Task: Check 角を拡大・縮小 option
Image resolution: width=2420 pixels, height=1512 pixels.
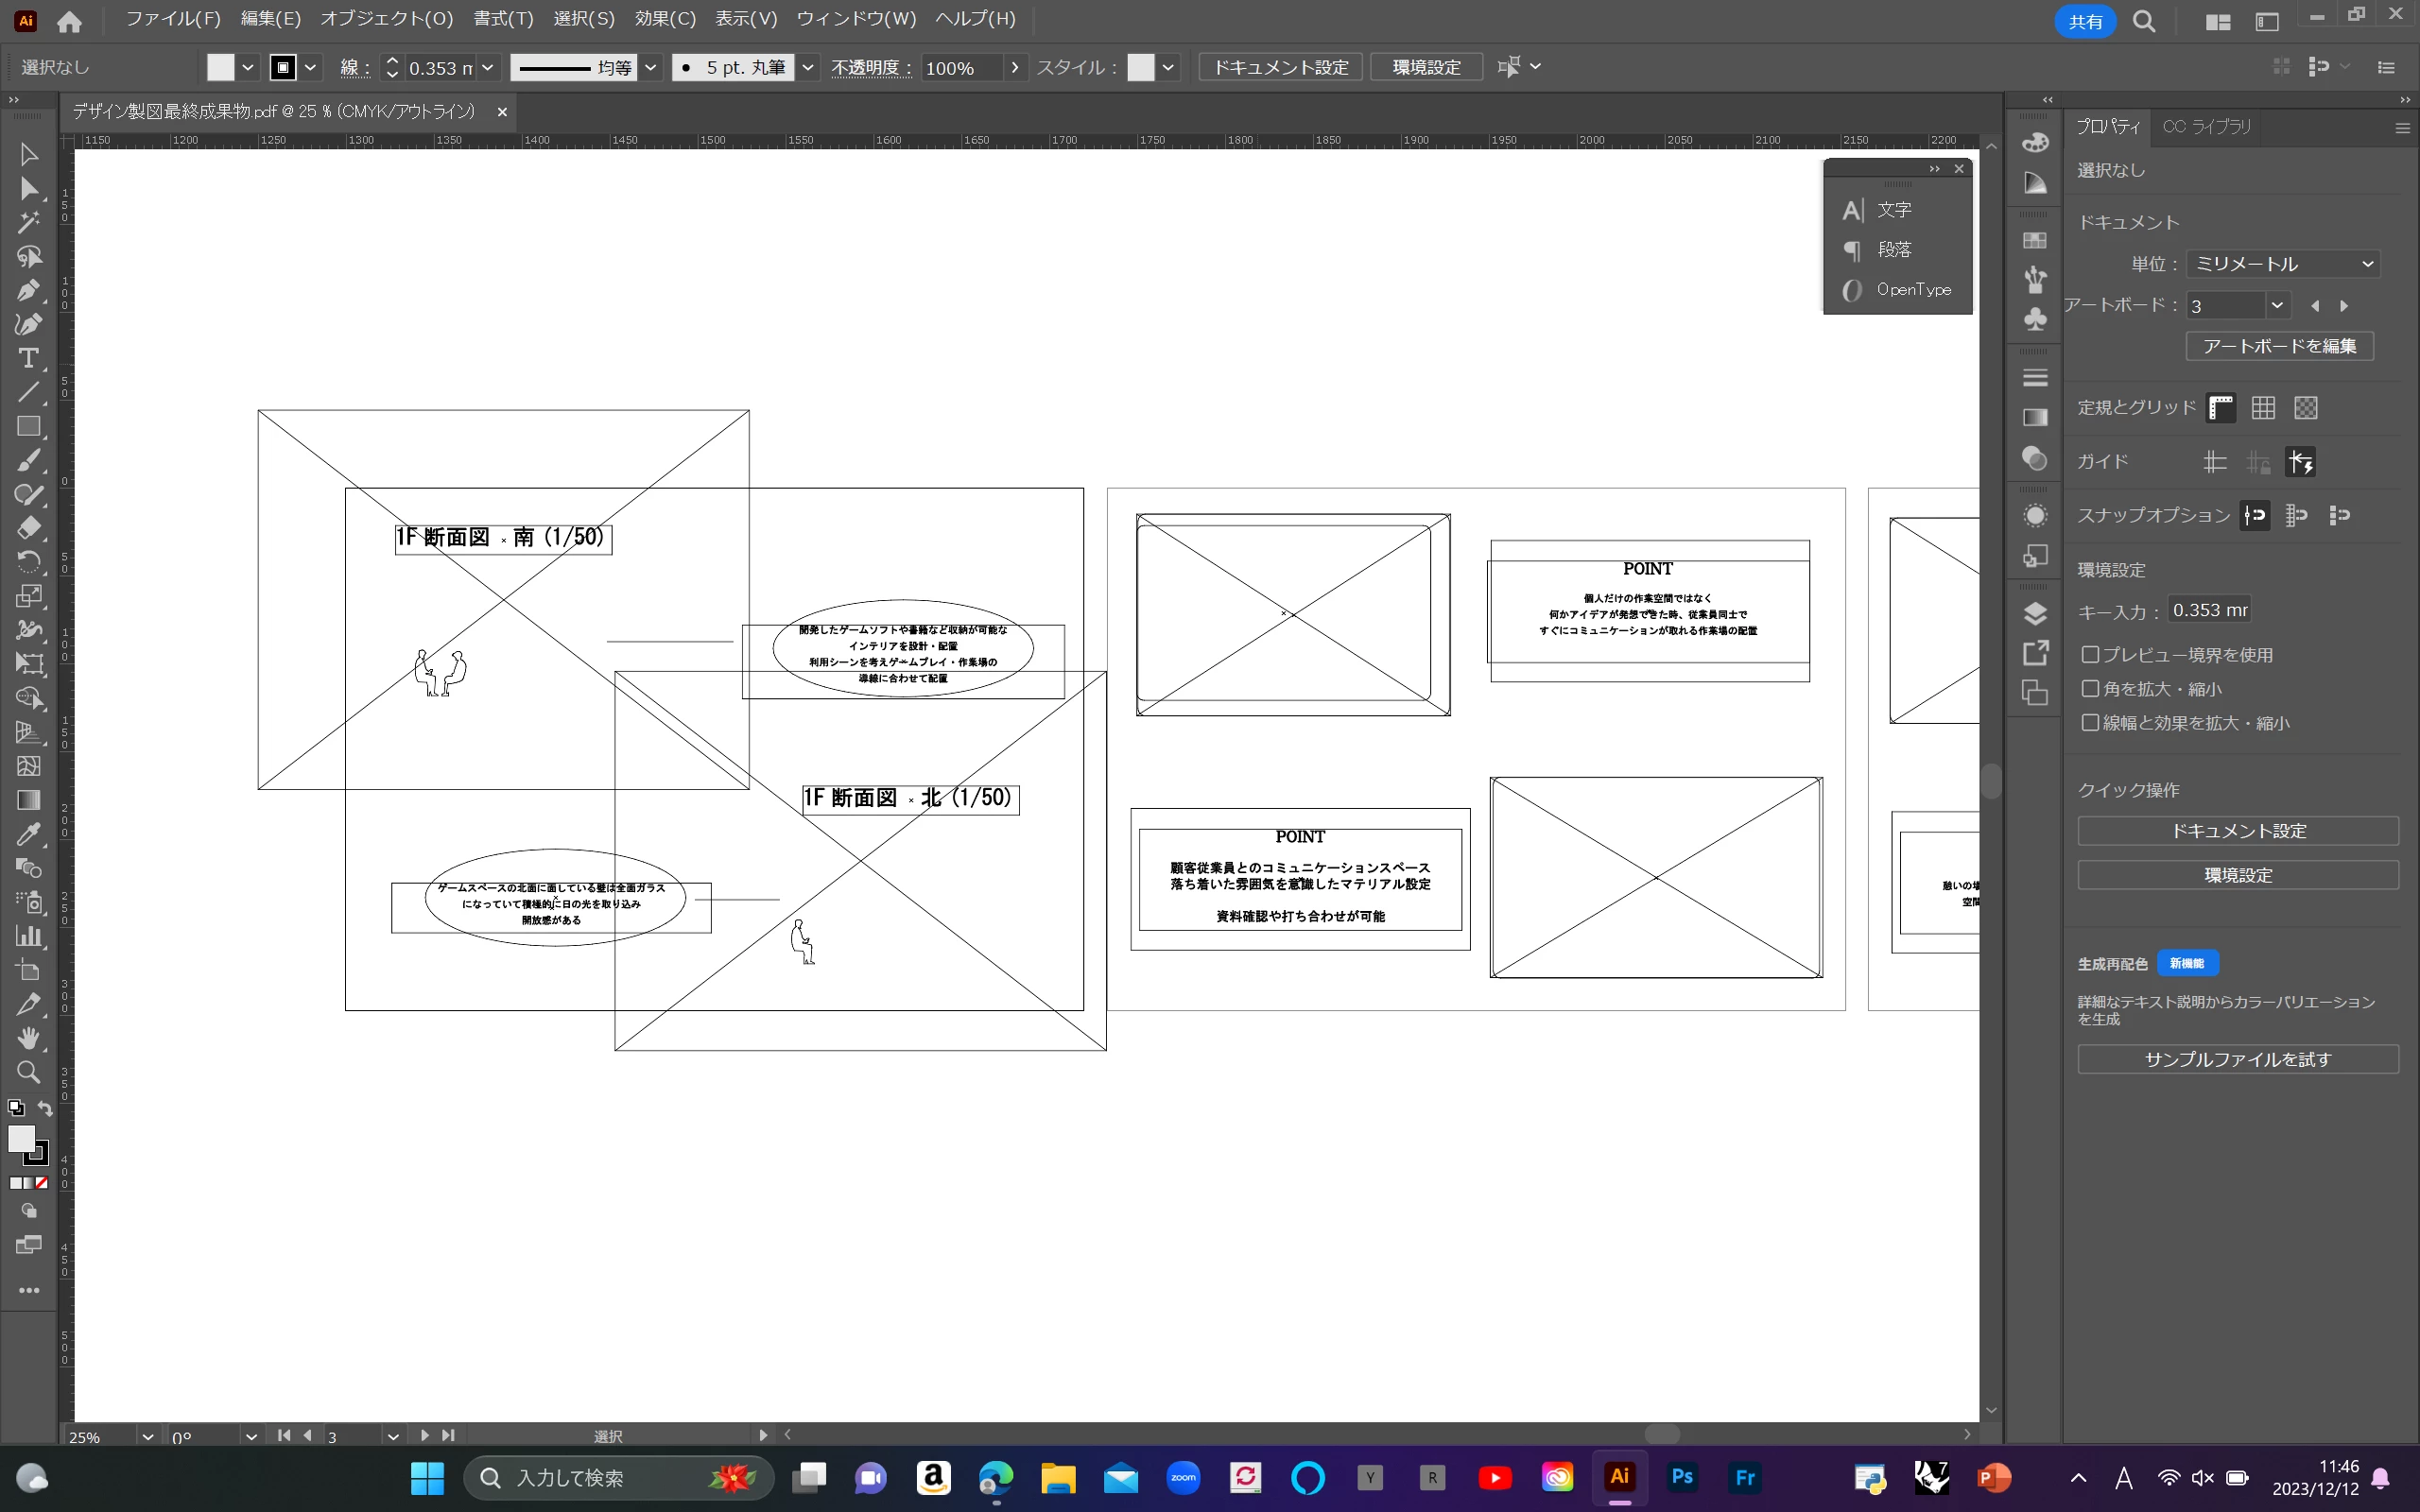Action: click(2090, 689)
